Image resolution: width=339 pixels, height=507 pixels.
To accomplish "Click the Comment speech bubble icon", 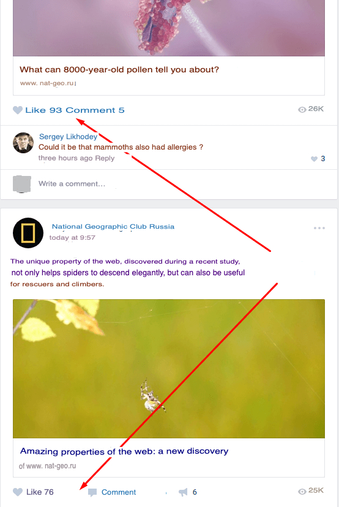I will pyautogui.click(x=92, y=492).
